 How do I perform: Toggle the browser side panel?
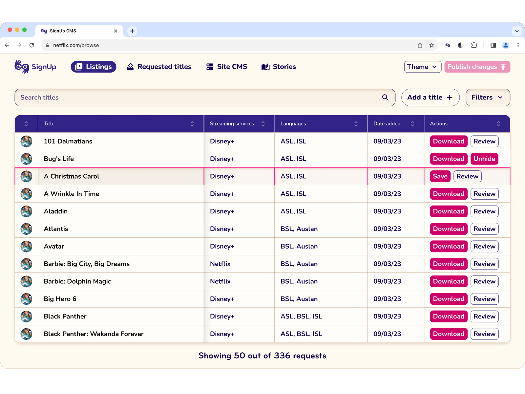click(x=493, y=45)
